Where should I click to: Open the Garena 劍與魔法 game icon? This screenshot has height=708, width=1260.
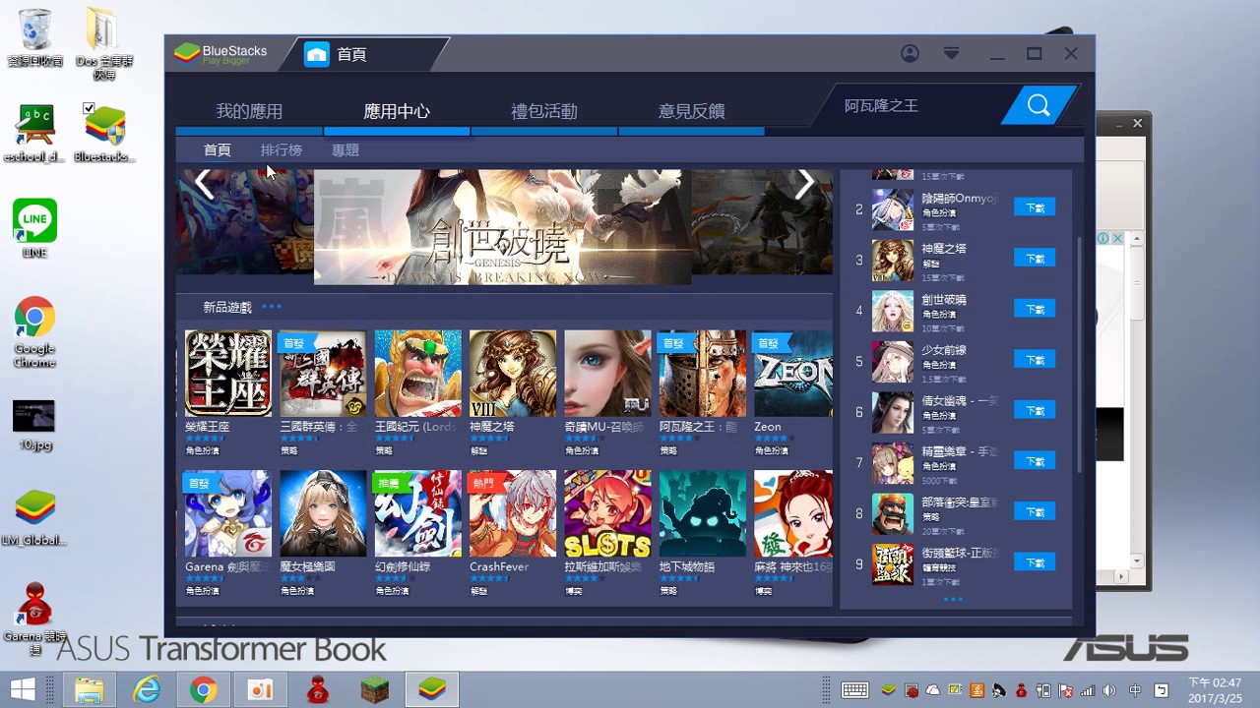point(228,513)
